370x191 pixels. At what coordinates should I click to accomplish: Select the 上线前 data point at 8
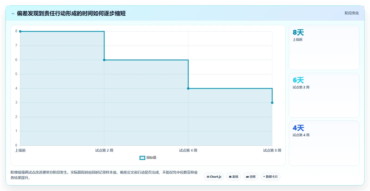point(20,31)
